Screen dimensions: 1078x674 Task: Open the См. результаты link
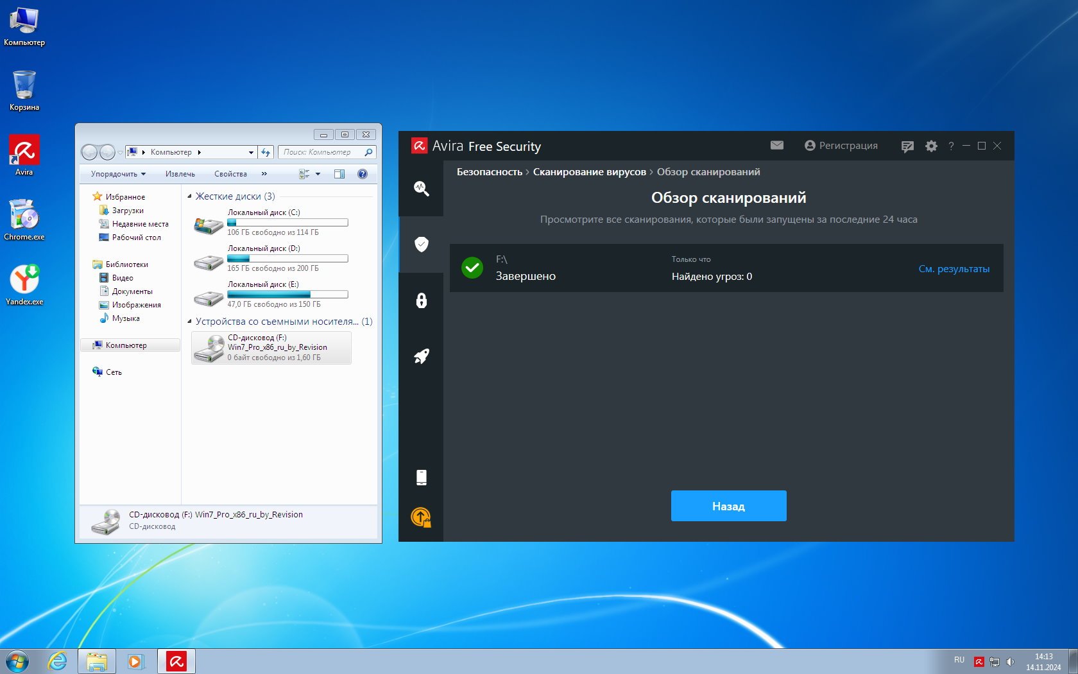954,269
